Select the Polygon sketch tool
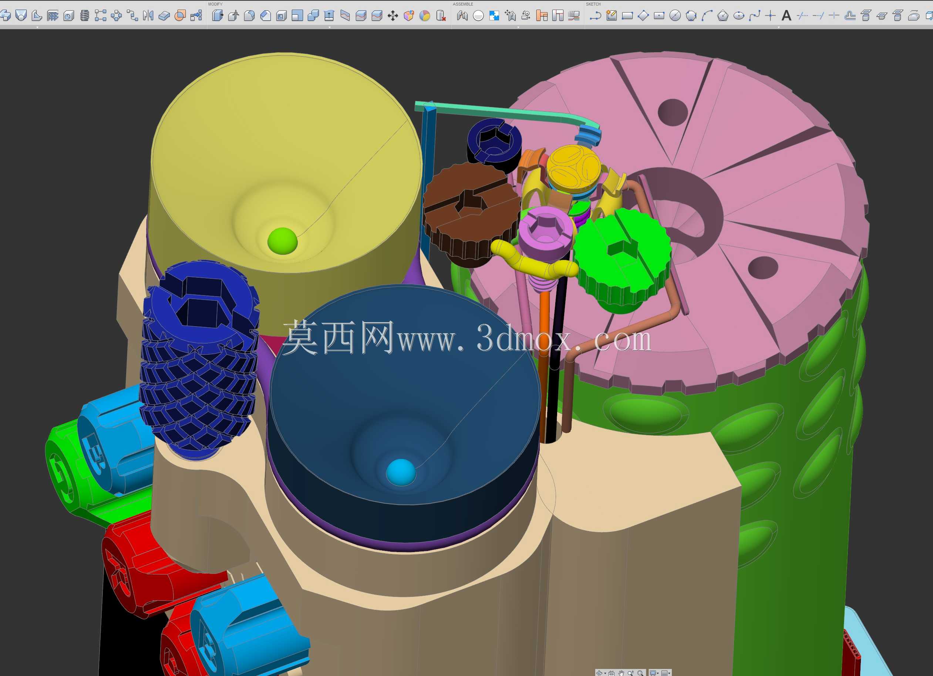Image resolution: width=933 pixels, height=676 pixels. pos(723,16)
